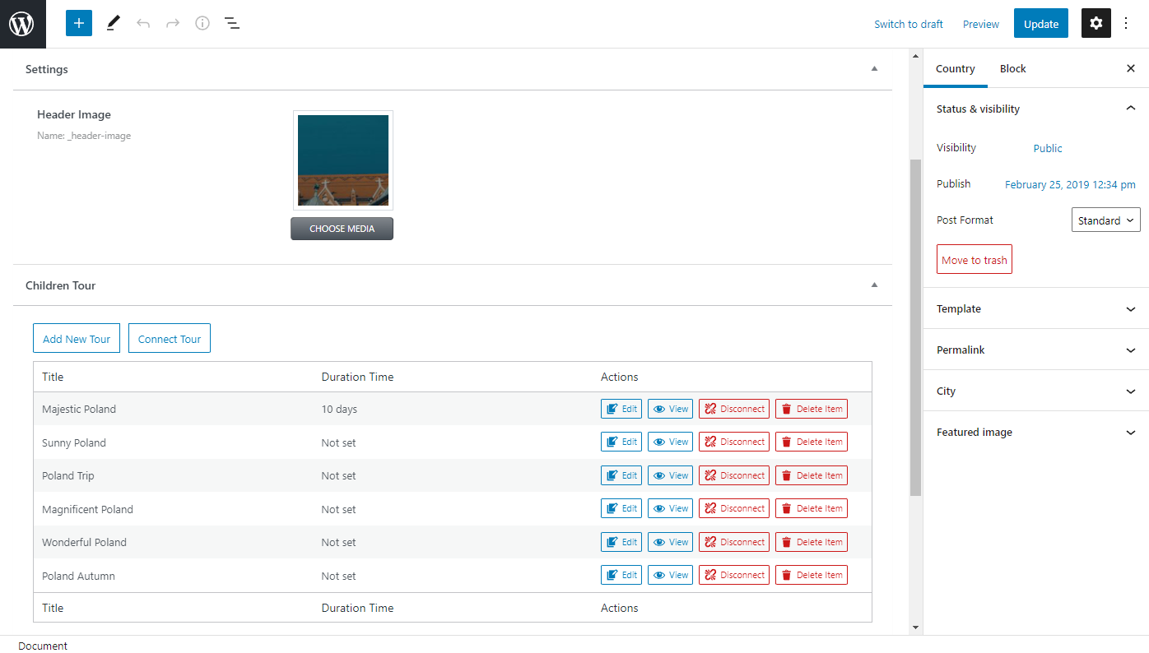Click the WordPress logo icon
This screenshot has width=1149, height=653.
[x=23, y=24]
